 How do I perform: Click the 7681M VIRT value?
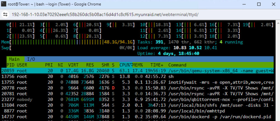click(72, 100)
